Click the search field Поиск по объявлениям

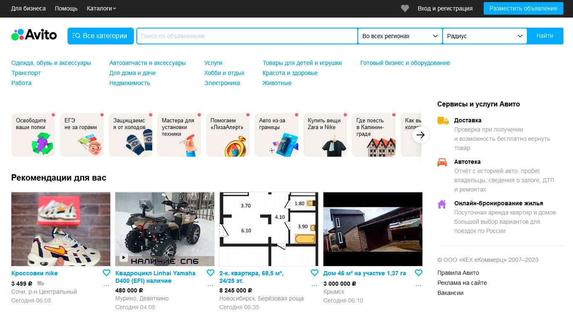247,36
